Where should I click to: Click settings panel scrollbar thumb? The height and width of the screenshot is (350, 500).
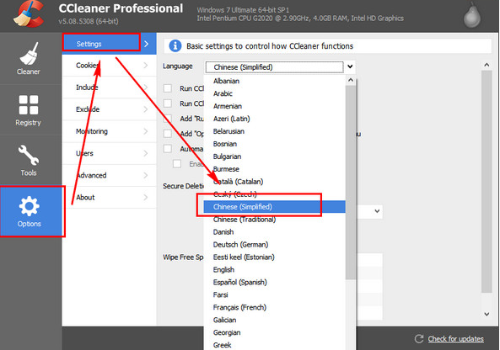[x=487, y=182]
